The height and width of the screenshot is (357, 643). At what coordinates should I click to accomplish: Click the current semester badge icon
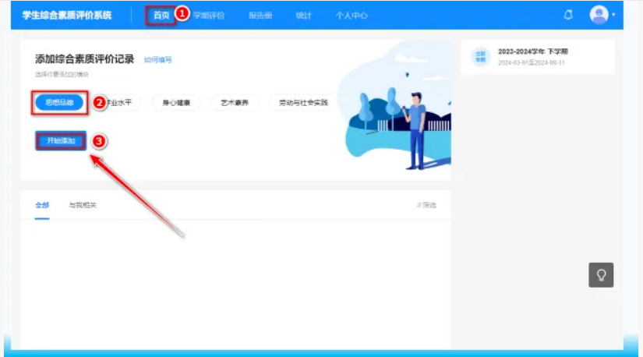click(479, 57)
